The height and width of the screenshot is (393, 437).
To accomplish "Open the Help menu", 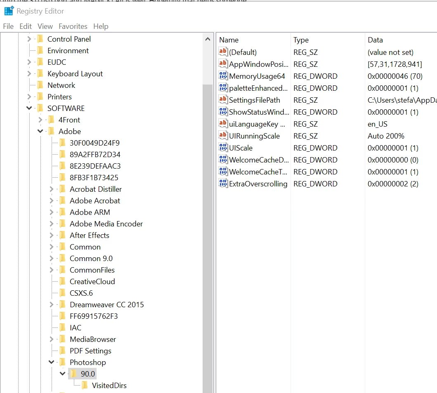I will click(101, 26).
